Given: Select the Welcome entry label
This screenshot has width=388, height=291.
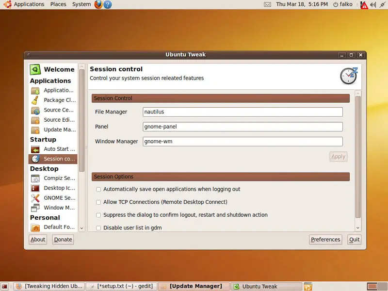Looking at the screenshot, I should [59, 69].
